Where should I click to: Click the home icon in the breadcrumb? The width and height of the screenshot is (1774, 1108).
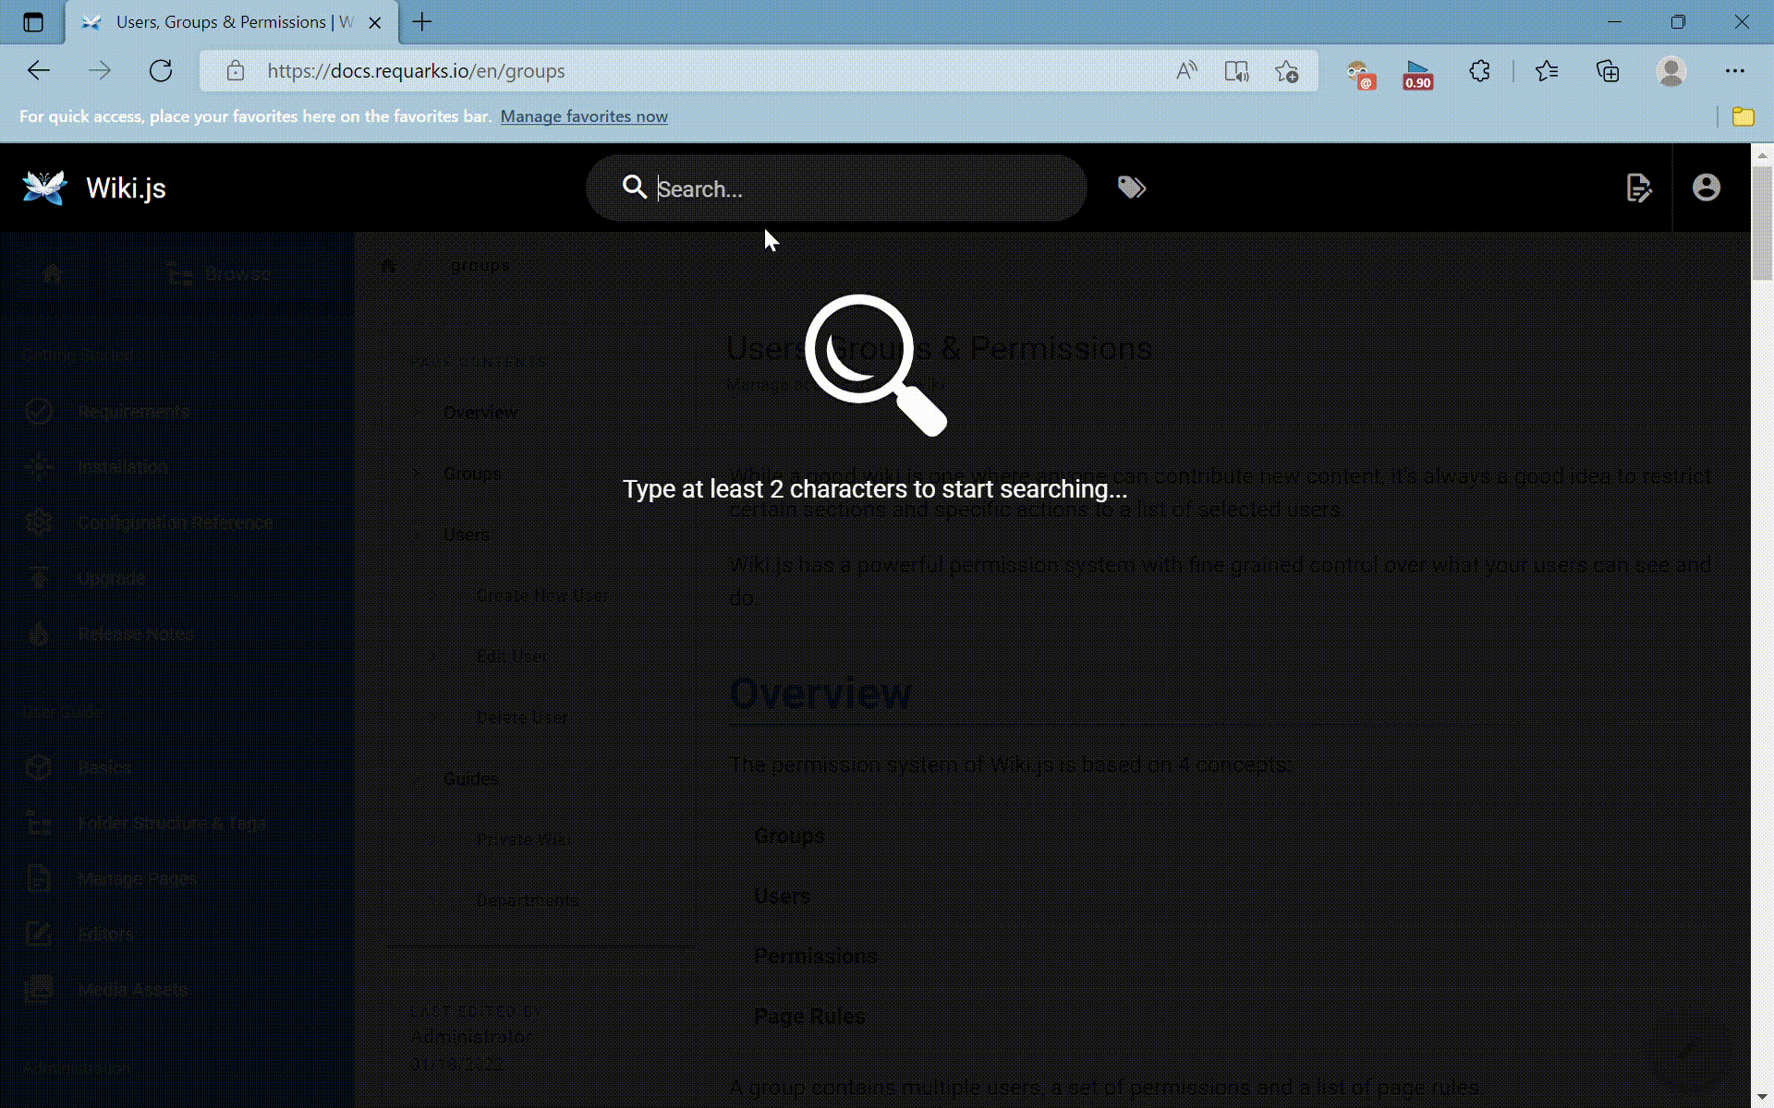point(388,265)
